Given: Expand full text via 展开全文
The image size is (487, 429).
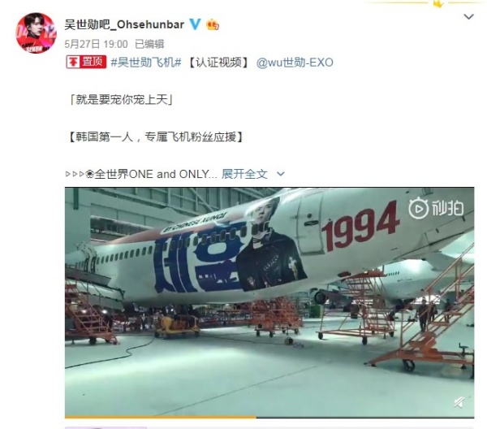Looking at the screenshot, I should click(244, 174).
